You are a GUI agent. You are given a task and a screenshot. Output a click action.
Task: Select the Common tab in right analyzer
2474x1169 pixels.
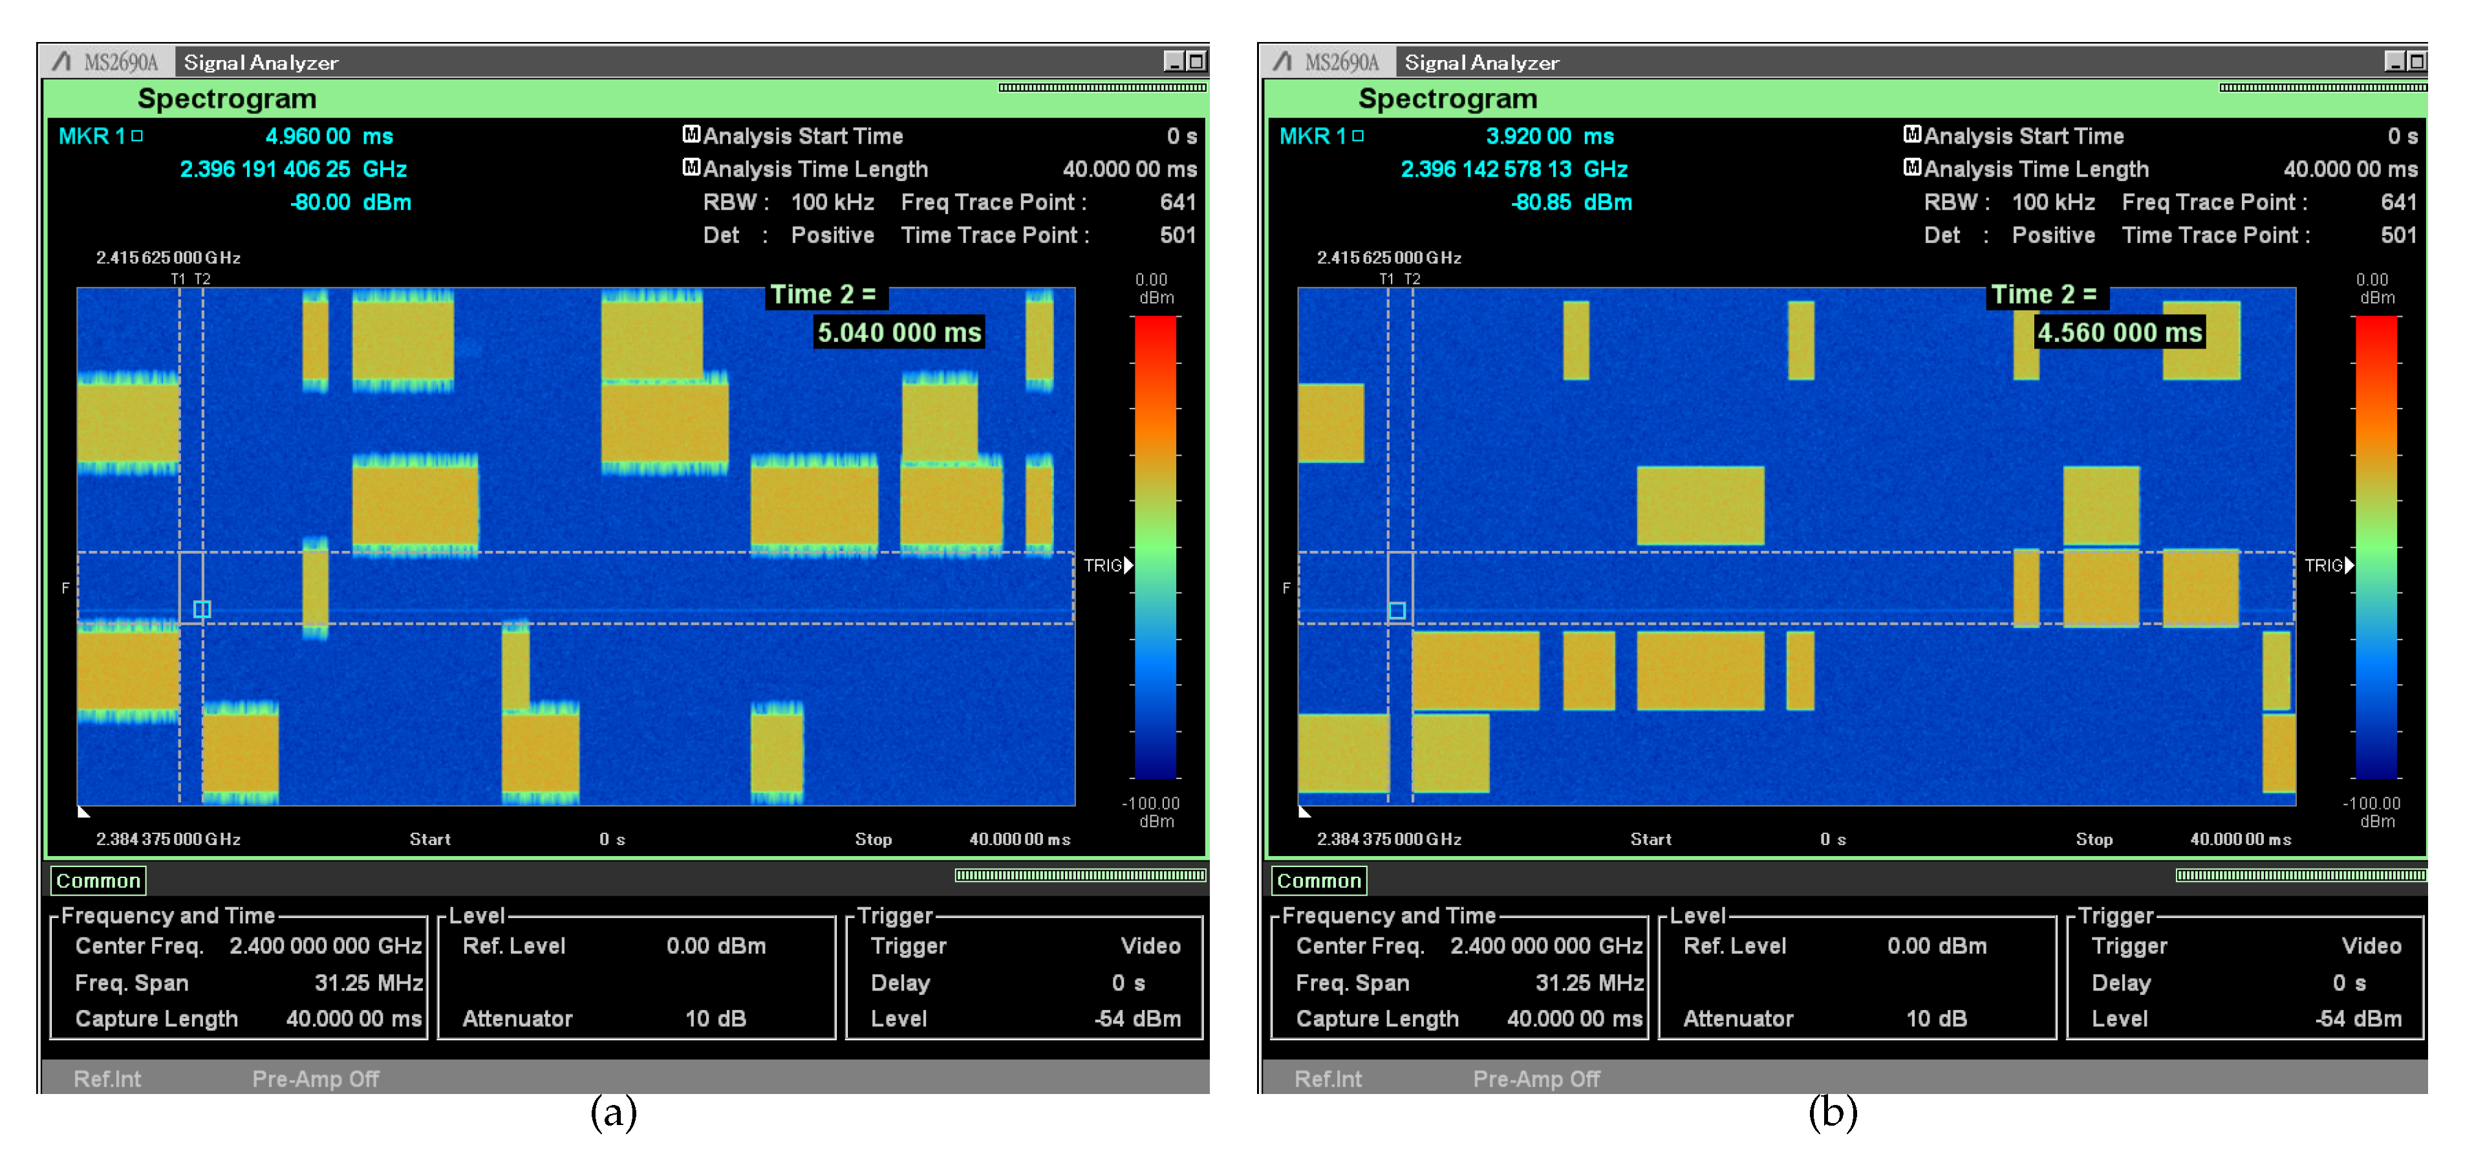coord(1318,880)
